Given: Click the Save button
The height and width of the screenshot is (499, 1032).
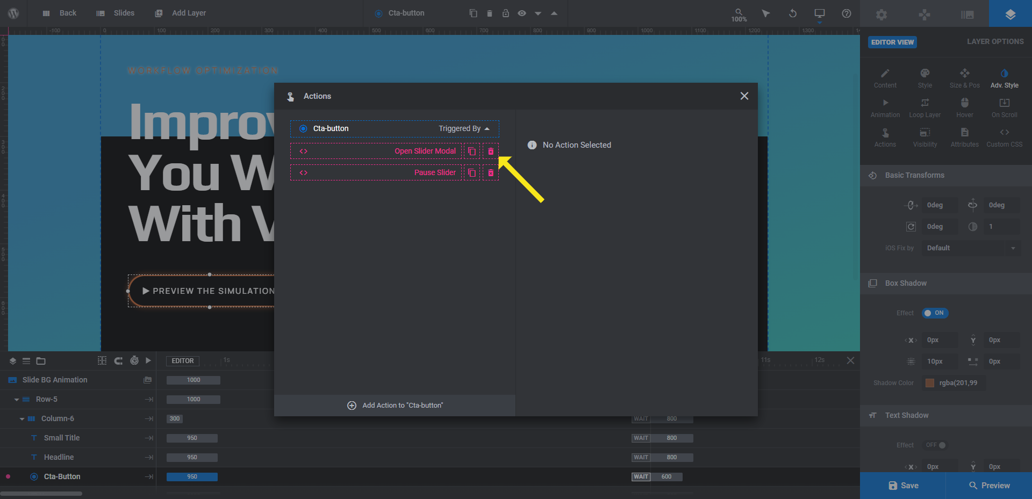Looking at the screenshot, I should pos(903,486).
